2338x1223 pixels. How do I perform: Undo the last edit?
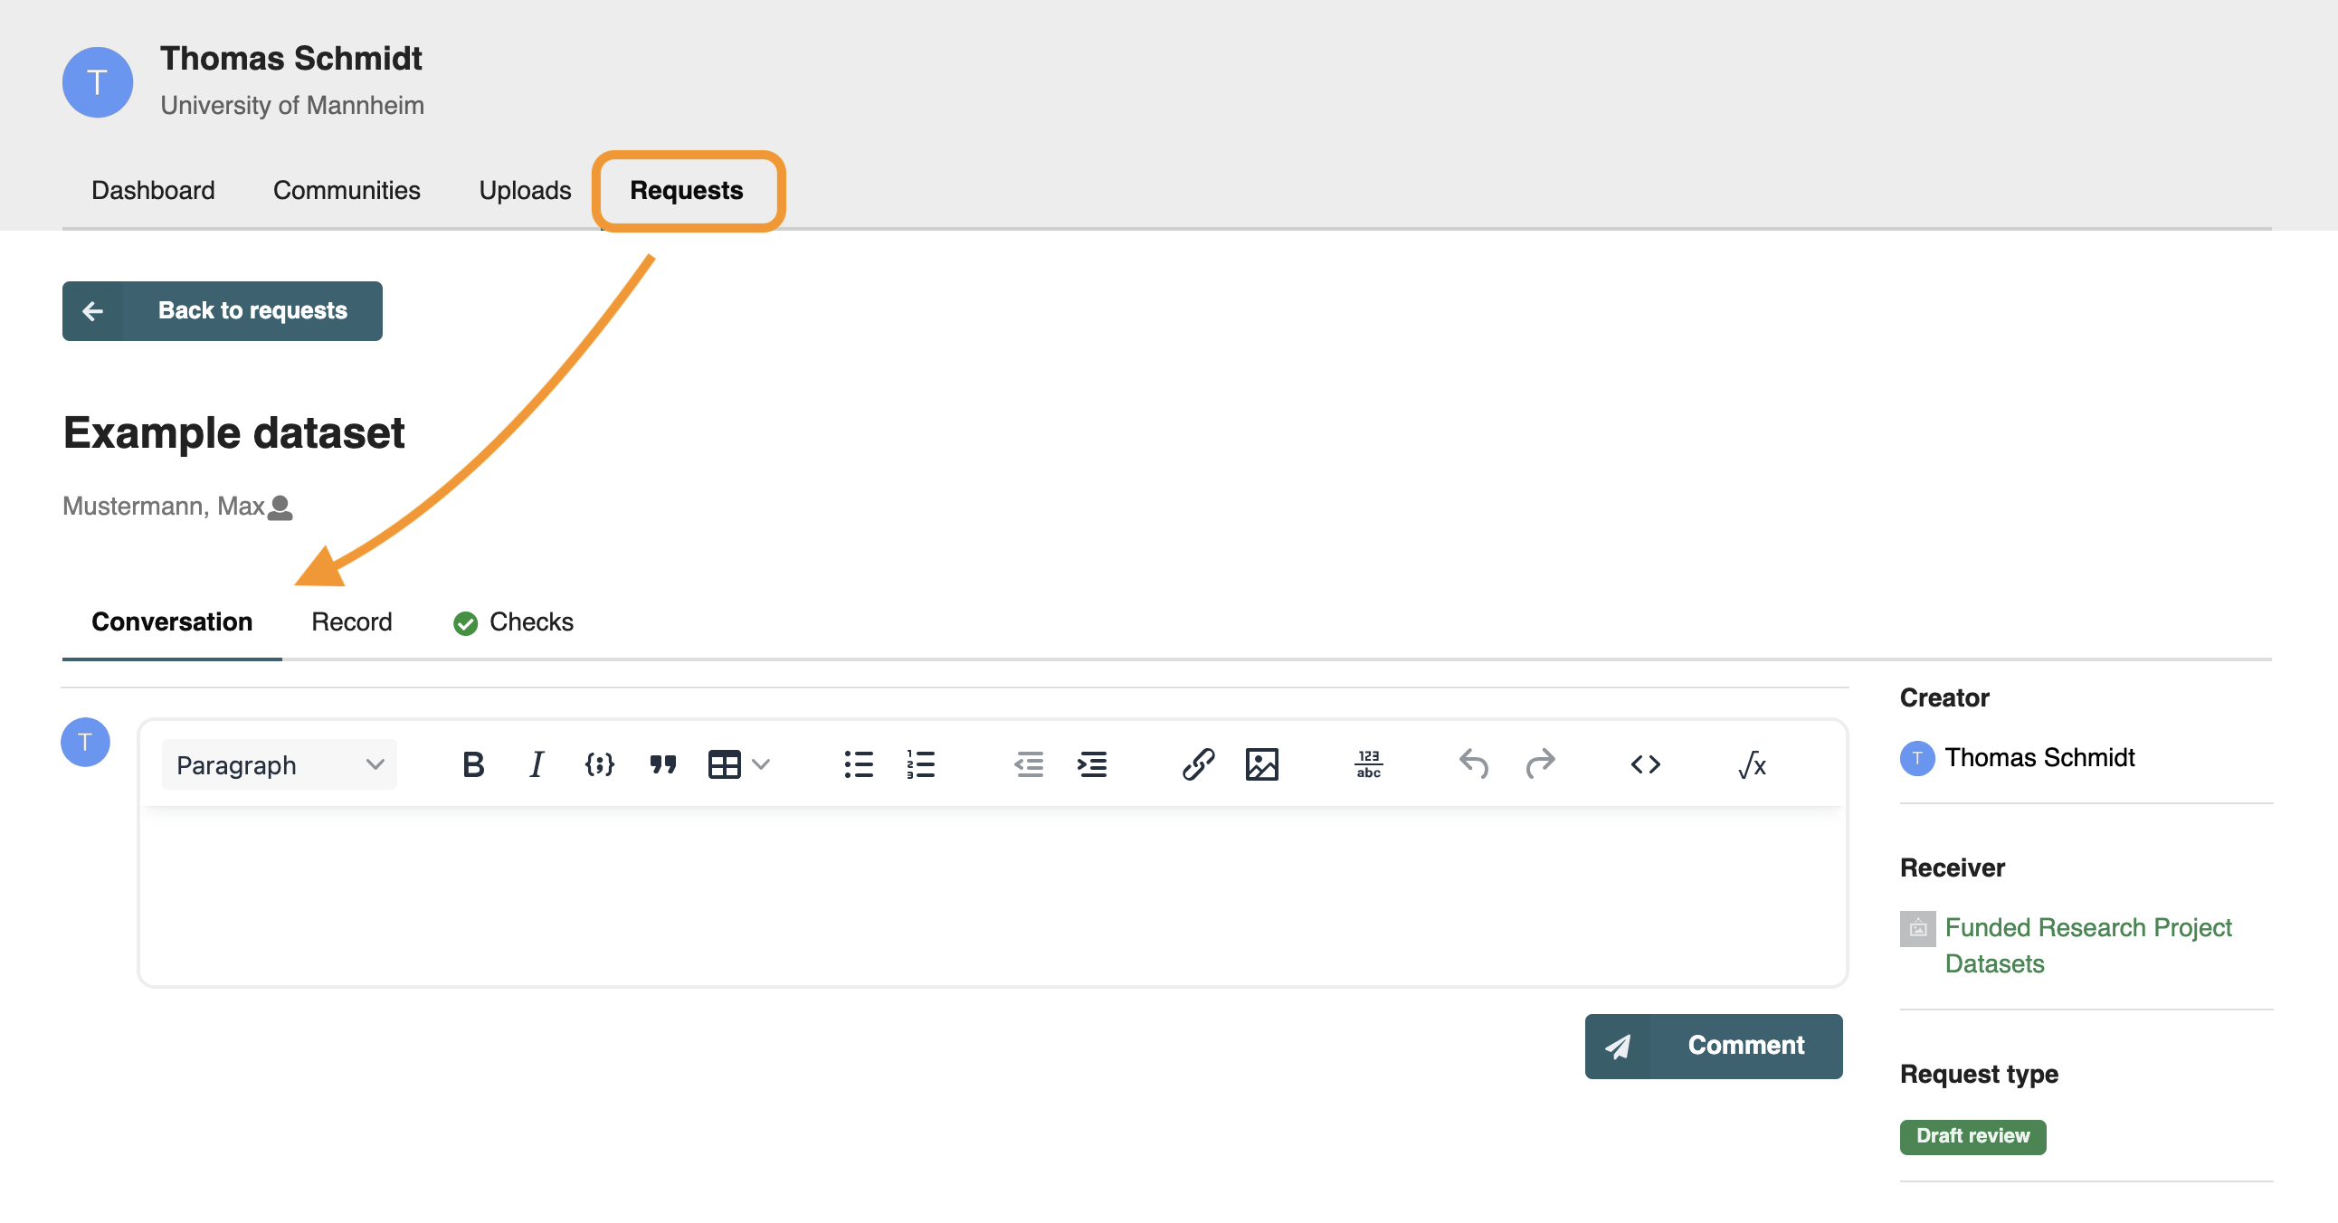1474,765
